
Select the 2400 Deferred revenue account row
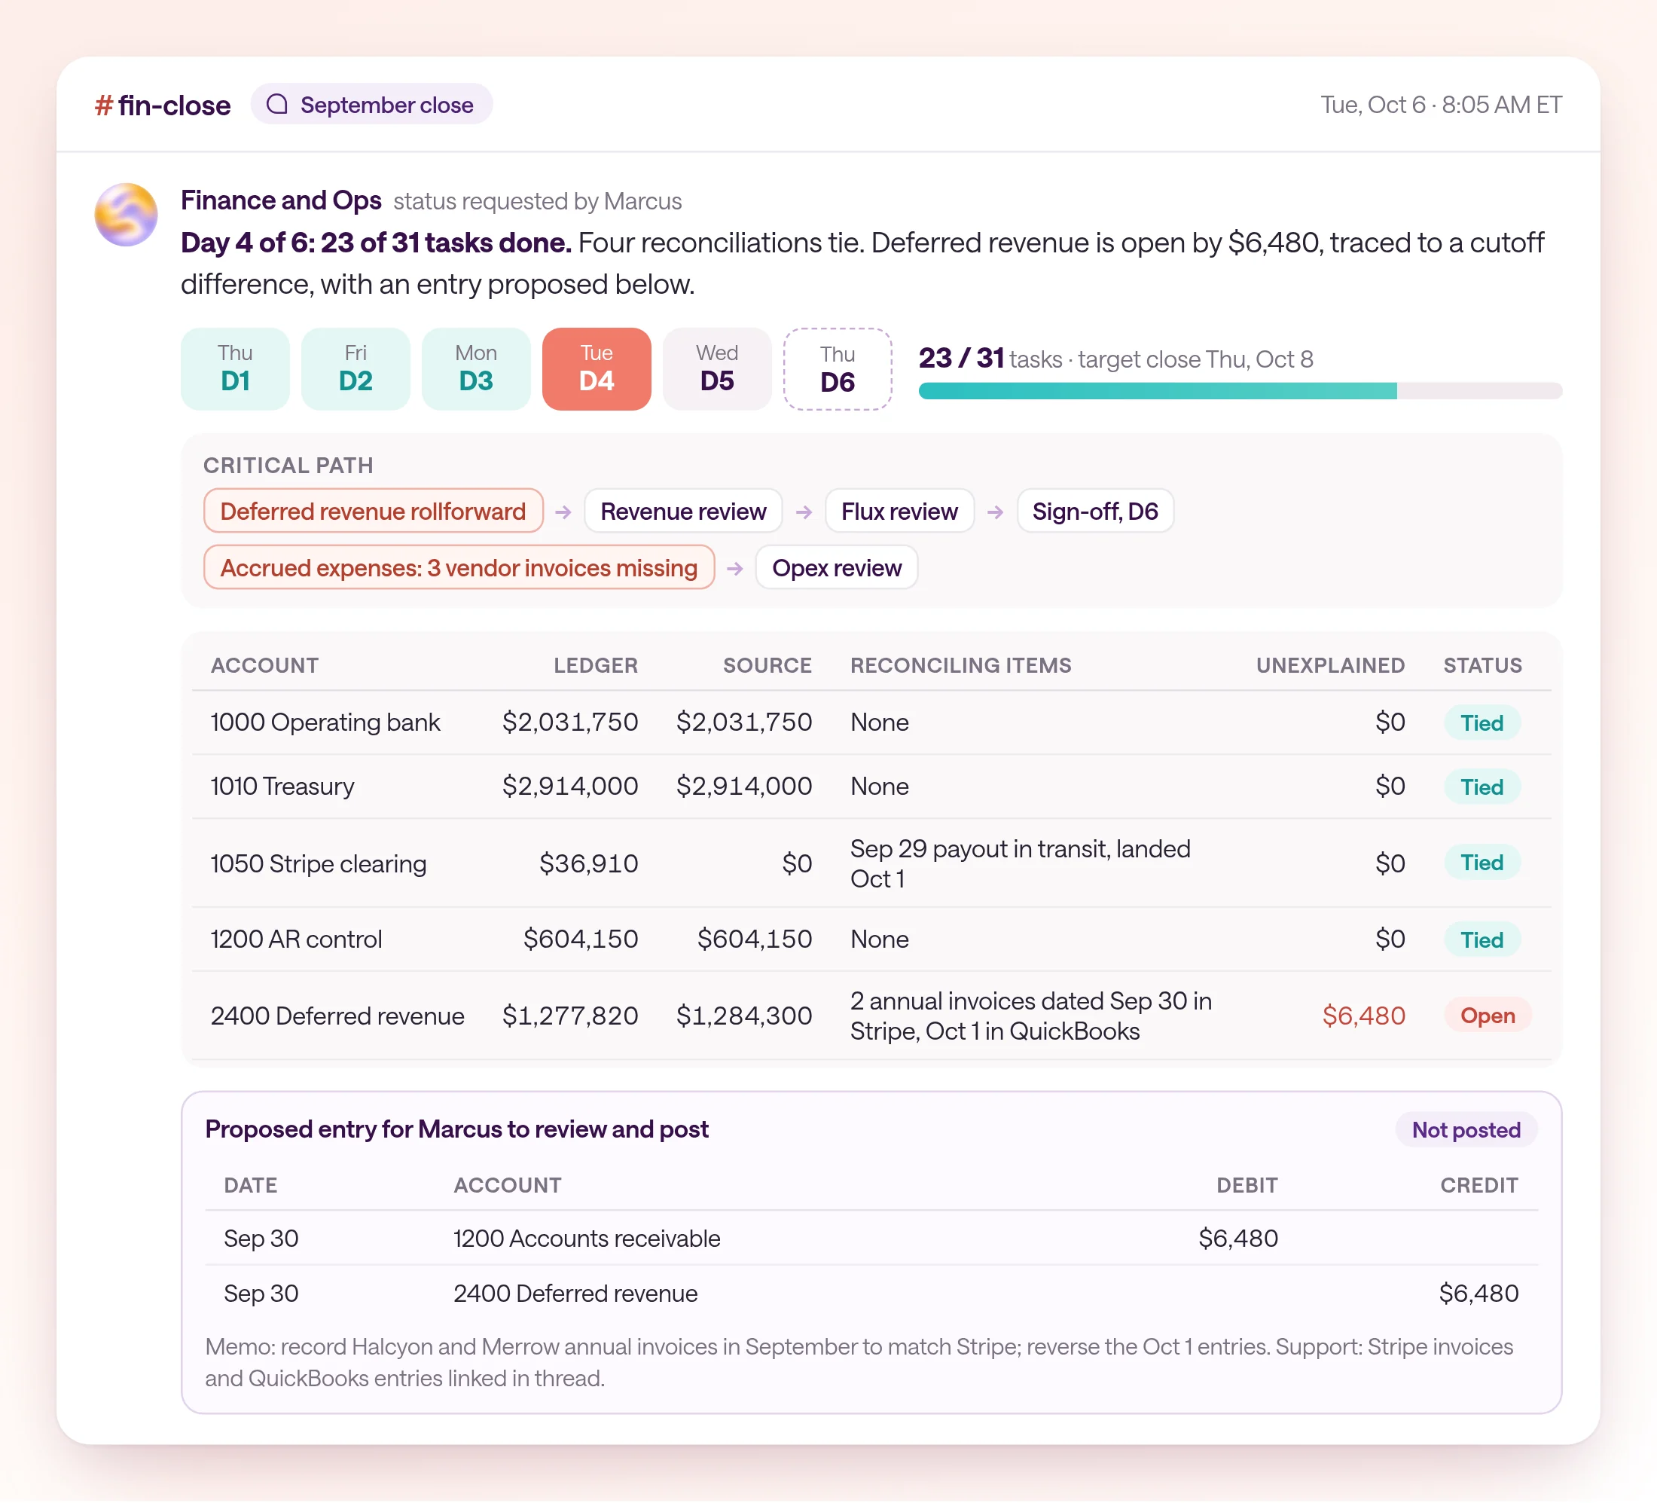tap(871, 1016)
